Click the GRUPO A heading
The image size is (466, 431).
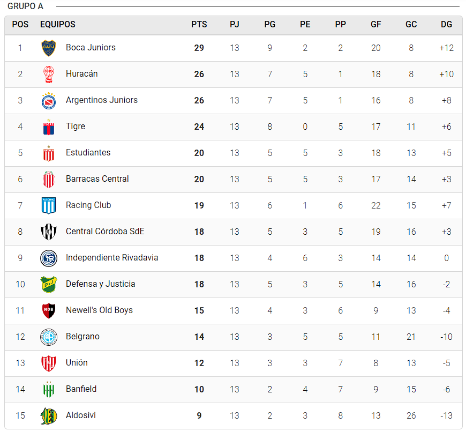coord(25,6)
